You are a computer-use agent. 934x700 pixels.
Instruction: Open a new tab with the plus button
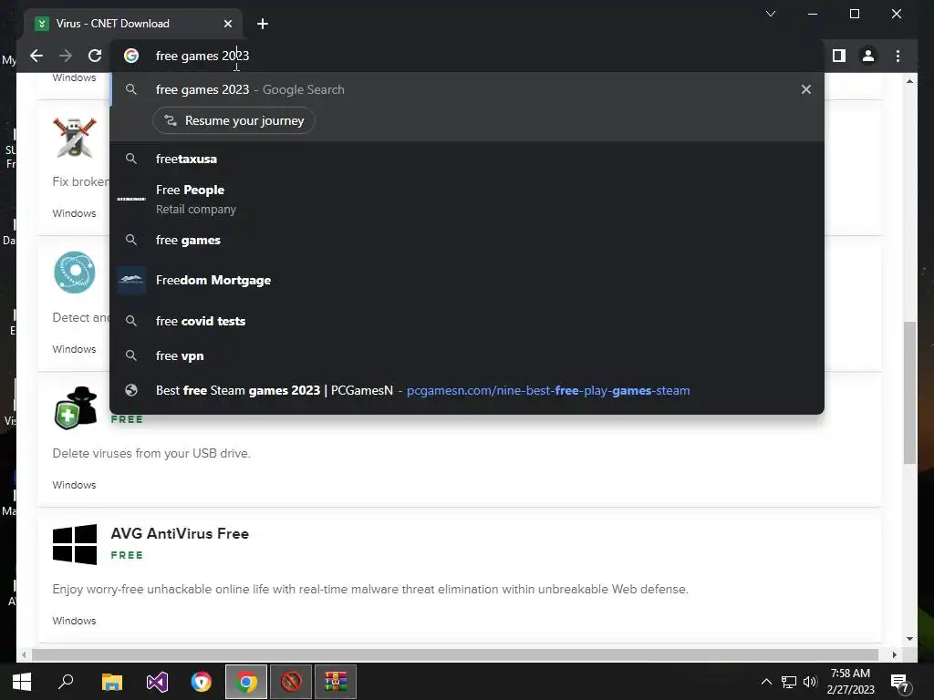(263, 24)
